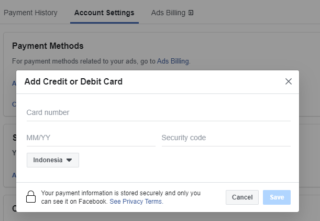Click the Save button

click(277, 197)
